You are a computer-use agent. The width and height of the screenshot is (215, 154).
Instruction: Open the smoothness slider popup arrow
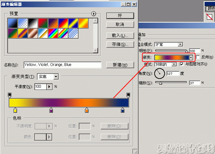point(49,86)
